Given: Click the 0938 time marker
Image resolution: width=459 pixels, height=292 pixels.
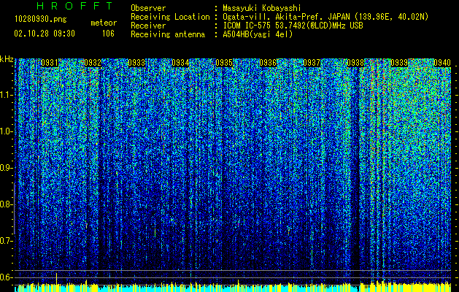Looking at the screenshot, I should (x=355, y=63).
